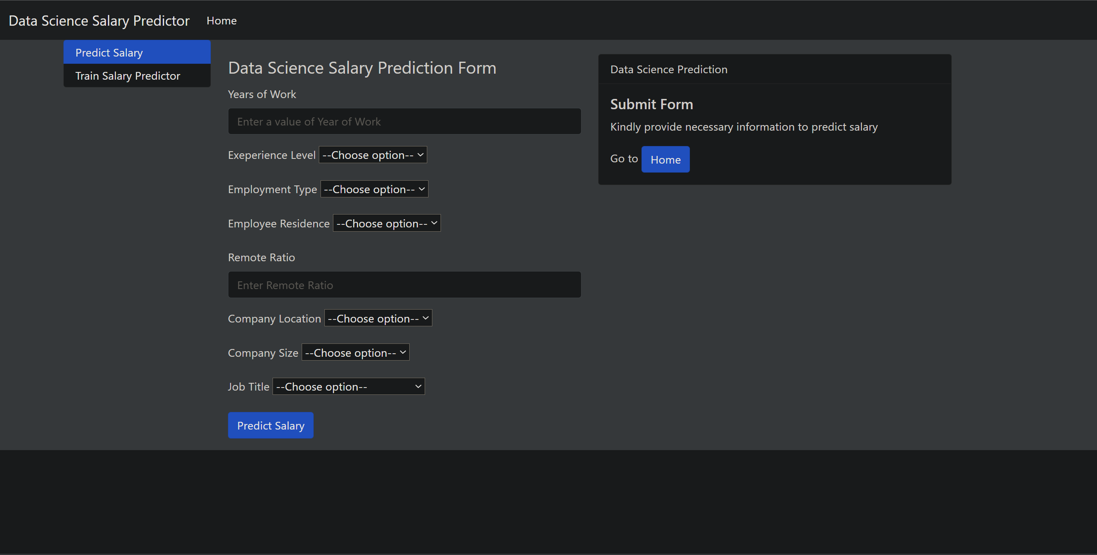
Task: Open the Employment Type dropdown
Action: pyautogui.click(x=374, y=189)
